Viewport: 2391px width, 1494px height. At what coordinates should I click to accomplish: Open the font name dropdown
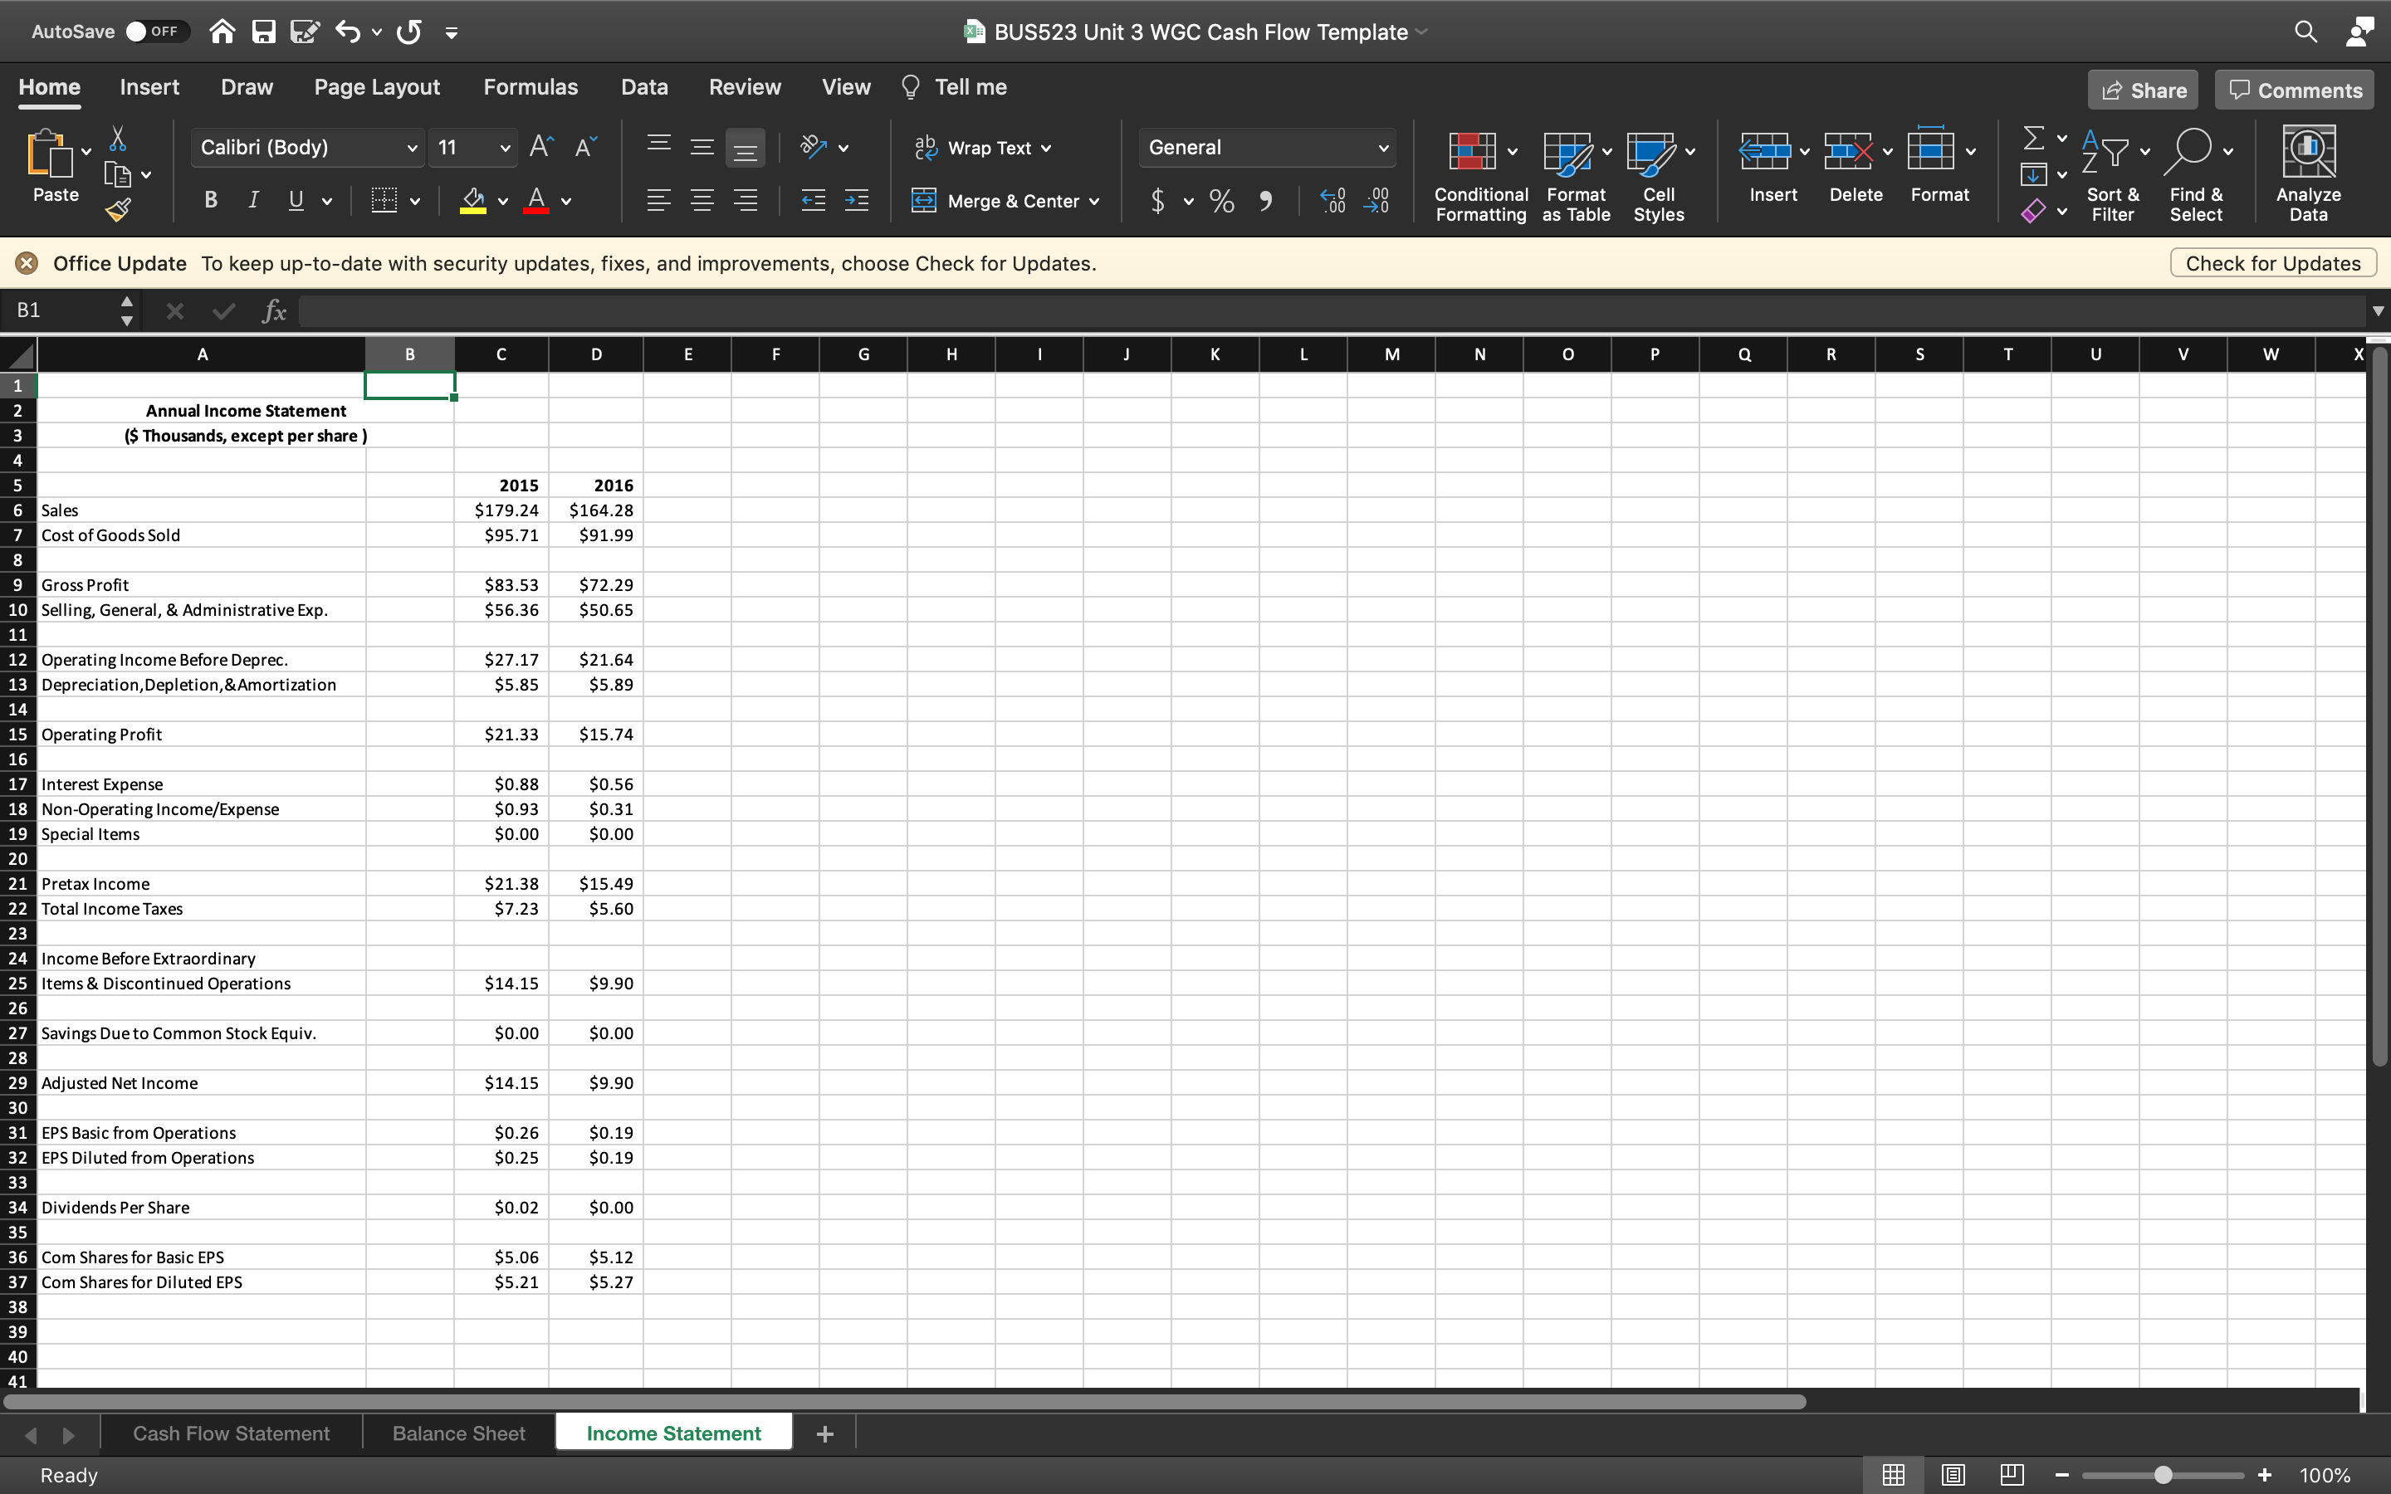412,149
